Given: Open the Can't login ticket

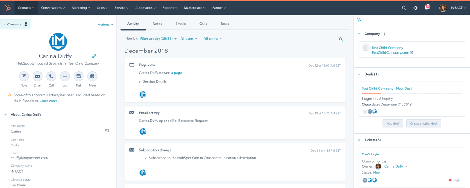Looking at the screenshot, I should click(370, 154).
